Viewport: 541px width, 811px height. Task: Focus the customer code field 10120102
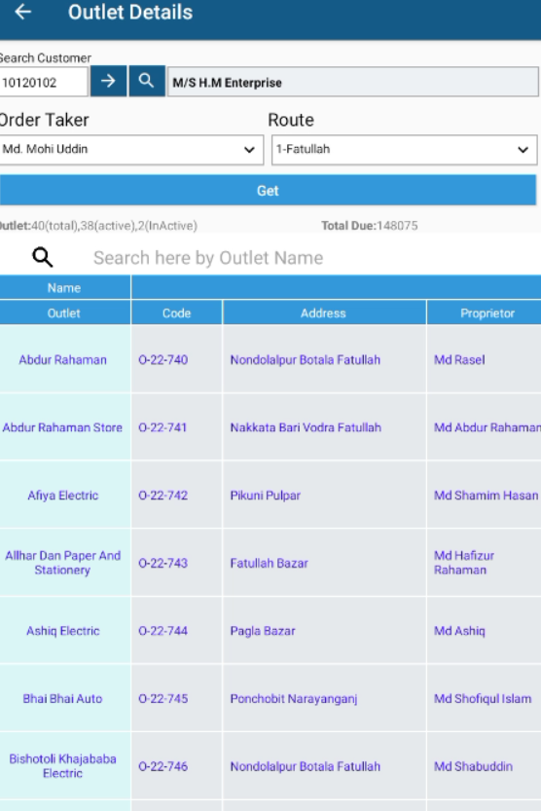[x=44, y=82]
